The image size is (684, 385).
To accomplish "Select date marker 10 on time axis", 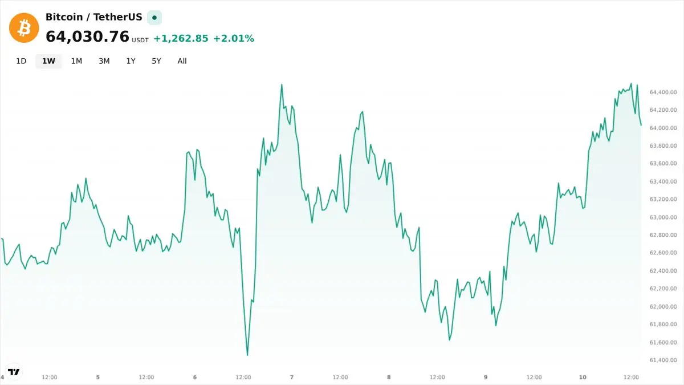I will (583, 377).
